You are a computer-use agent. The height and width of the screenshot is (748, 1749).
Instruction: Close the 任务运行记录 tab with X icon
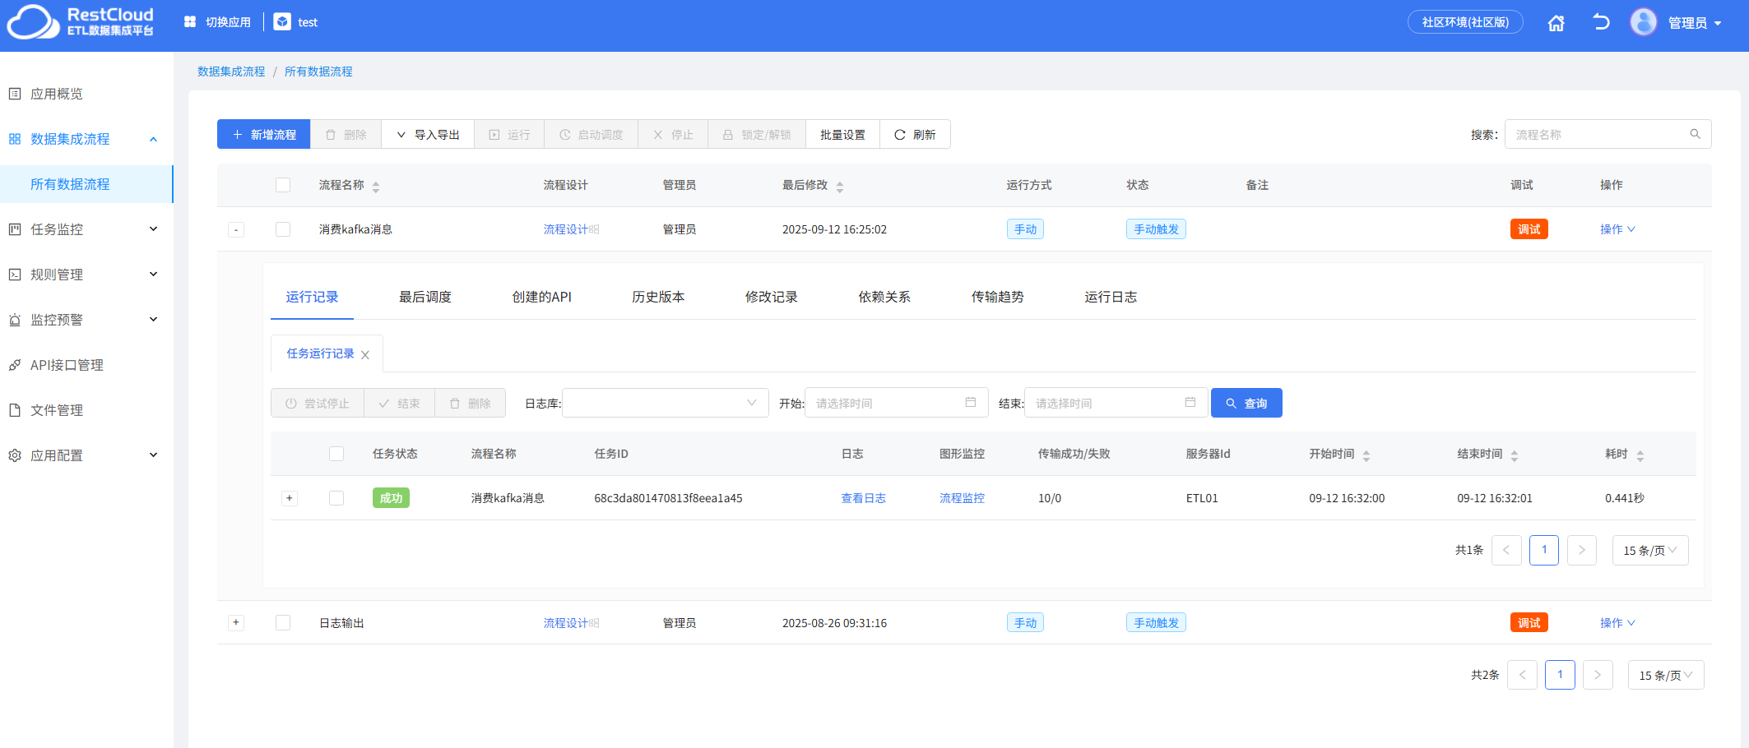pyautogui.click(x=365, y=355)
